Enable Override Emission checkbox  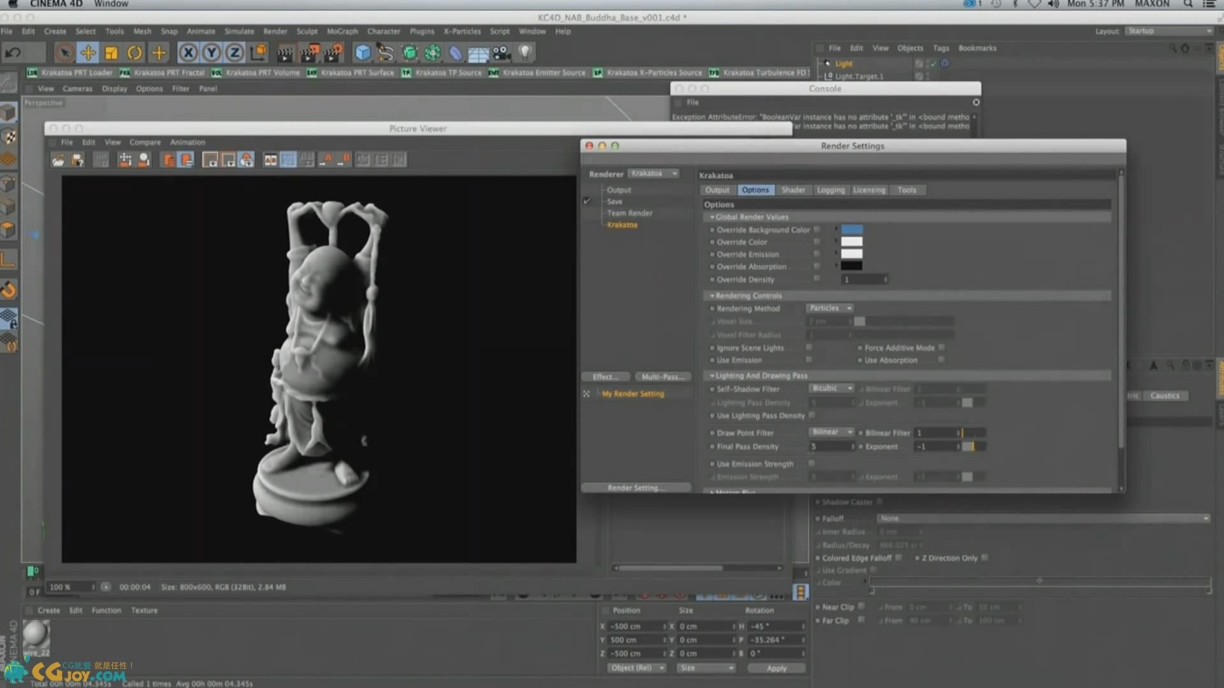pyautogui.click(x=817, y=254)
